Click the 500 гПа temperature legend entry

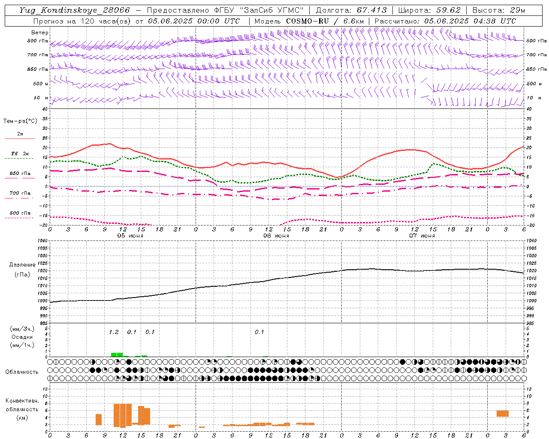point(20,213)
